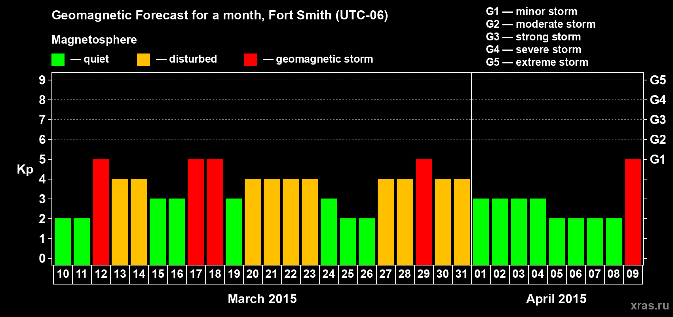The width and height of the screenshot is (673, 317).
Task: Click the green bar for April 06
Action: 576,241
